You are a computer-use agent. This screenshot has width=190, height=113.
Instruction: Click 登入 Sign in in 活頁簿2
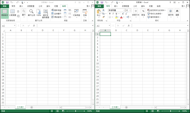88,6
